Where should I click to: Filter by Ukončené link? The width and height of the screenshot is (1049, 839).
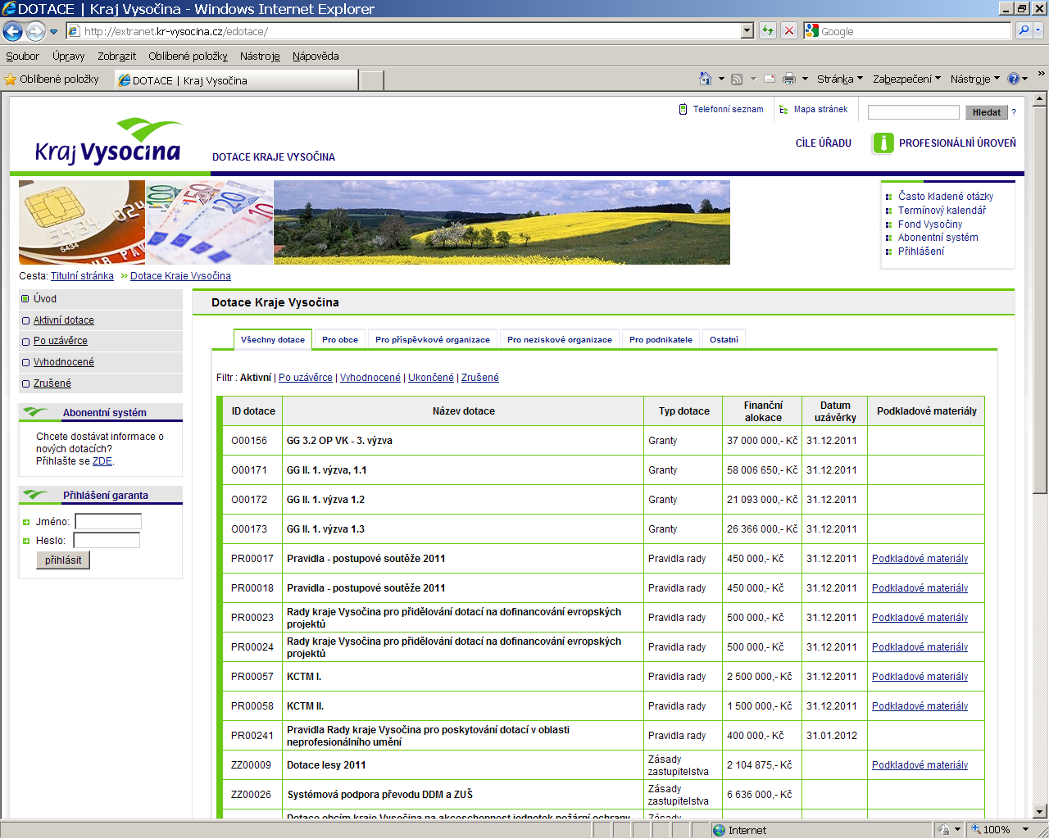pyautogui.click(x=431, y=378)
